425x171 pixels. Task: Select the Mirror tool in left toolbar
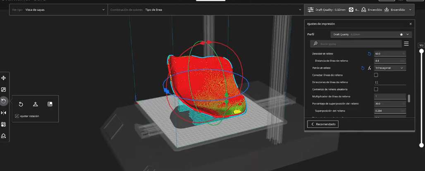4,113
